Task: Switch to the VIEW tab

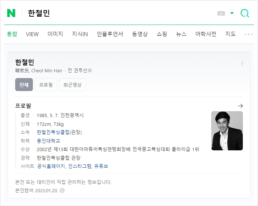Action: pos(32,34)
